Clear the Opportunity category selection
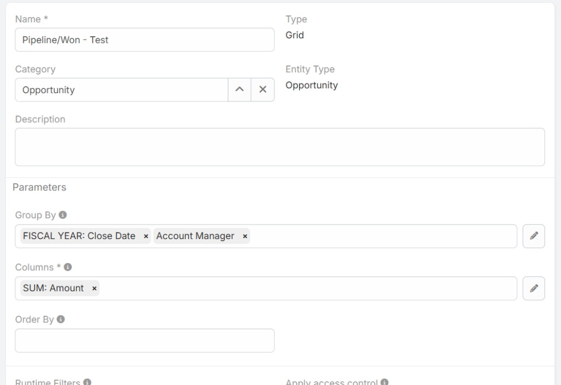The height and width of the screenshot is (385, 561). [262, 90]
